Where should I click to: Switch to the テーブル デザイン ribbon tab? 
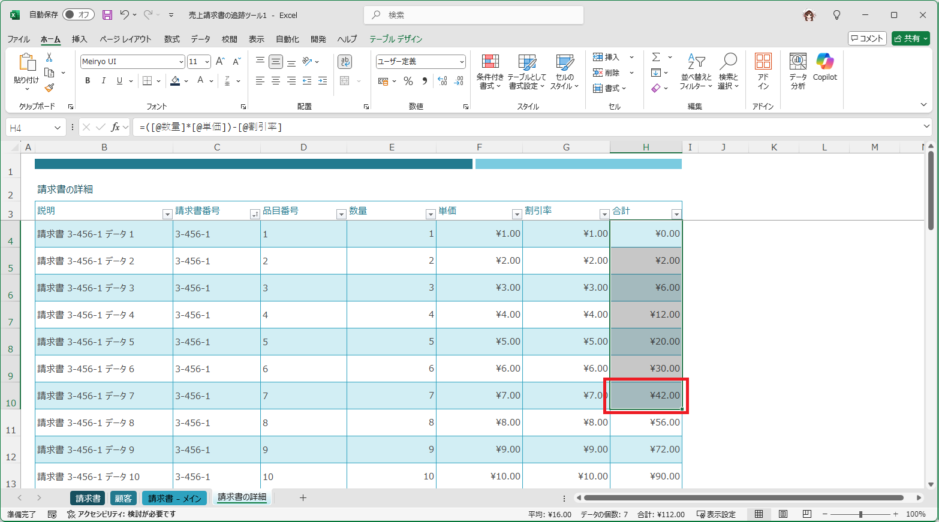[396, 39]
